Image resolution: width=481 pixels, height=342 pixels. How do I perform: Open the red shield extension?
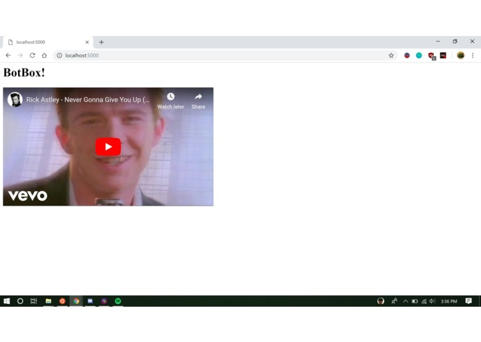[432, 56]
